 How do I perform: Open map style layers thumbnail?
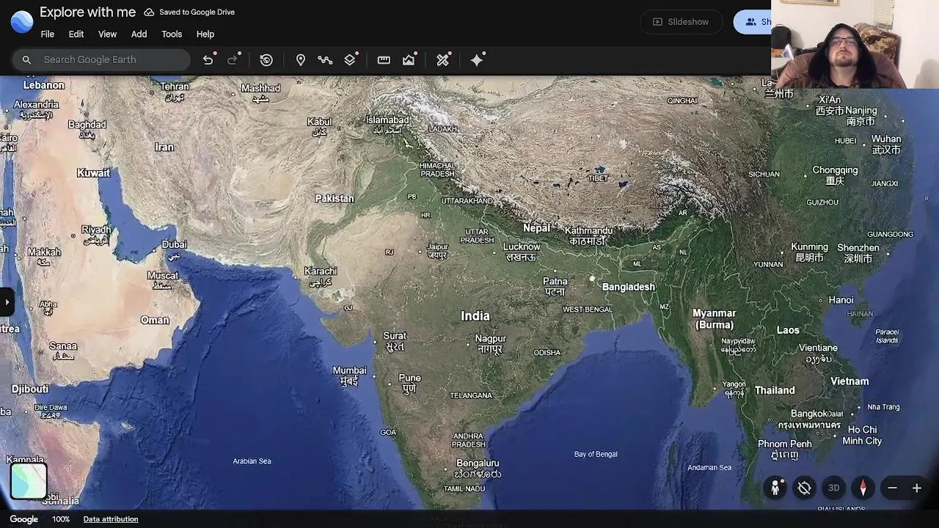click(x=29, y=481)
